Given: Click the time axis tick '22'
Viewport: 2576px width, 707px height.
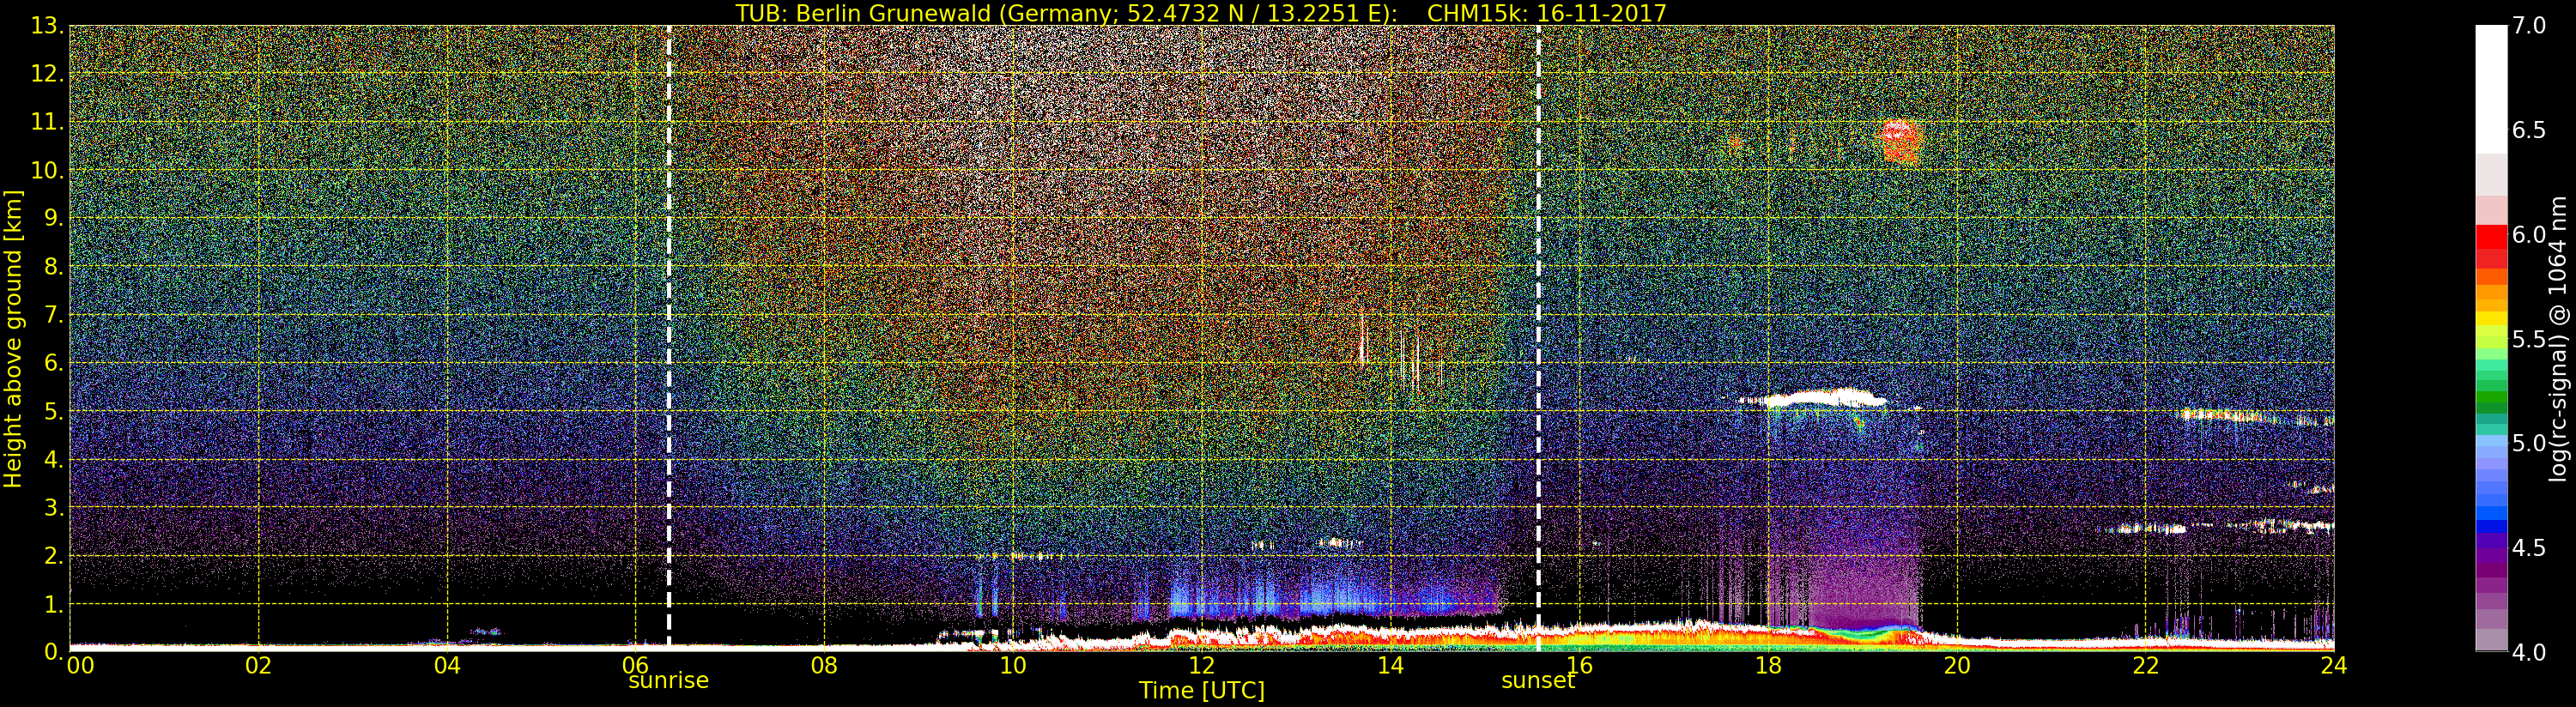Looking at the screenshot, I should pyautogui.click(x=2145, y=665).
